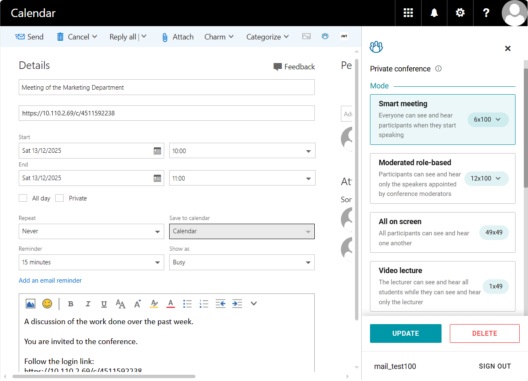
Task: Open the Charm menu
Action: (x=219, y=37)
